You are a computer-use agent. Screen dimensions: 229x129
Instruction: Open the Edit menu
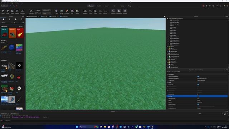coord(5,3)
